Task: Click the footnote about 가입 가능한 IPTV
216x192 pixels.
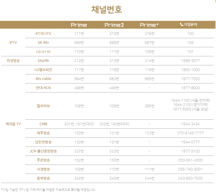Action: point(48,190)
